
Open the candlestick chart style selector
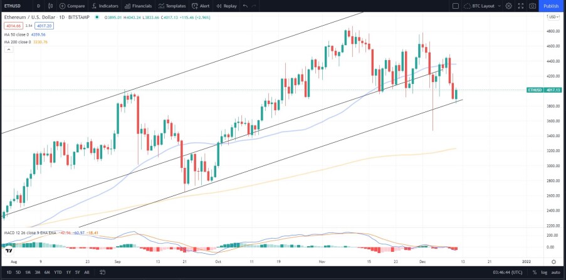(50, 6)
